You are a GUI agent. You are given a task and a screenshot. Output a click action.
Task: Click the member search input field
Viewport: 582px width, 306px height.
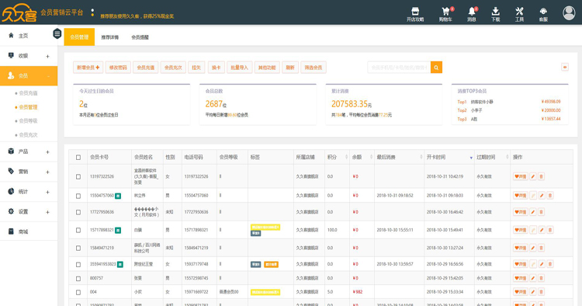[399, 68]
